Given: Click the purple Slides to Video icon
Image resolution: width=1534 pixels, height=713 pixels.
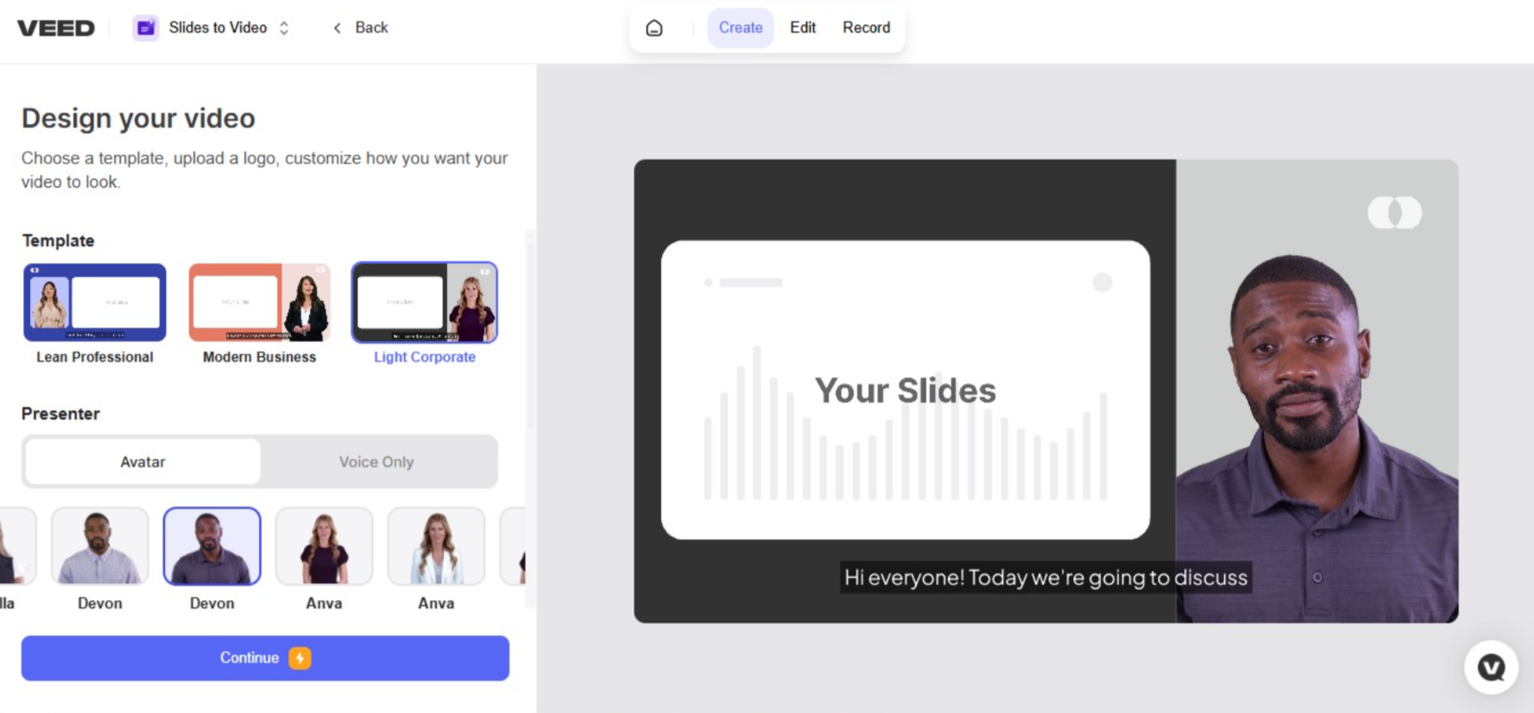Looking at the screenshot, I should (146, 28).
